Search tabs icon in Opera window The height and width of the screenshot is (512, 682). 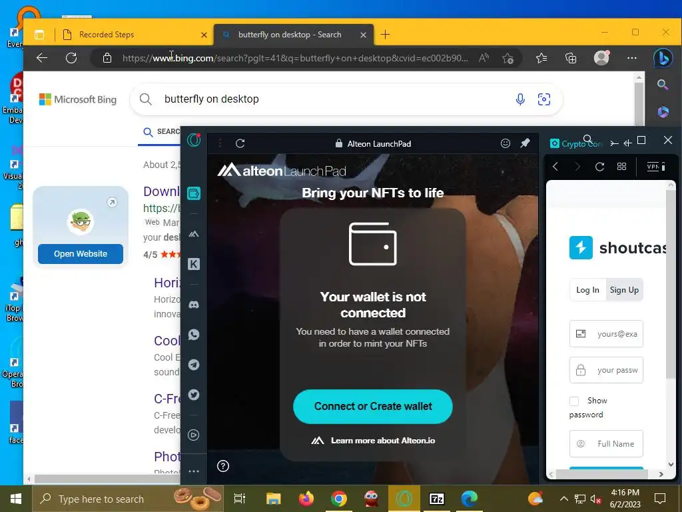click(x=587, y=139)
